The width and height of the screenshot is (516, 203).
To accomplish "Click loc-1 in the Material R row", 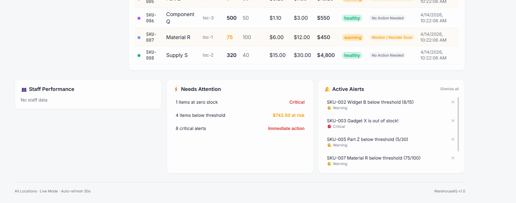I will (208, 37).
